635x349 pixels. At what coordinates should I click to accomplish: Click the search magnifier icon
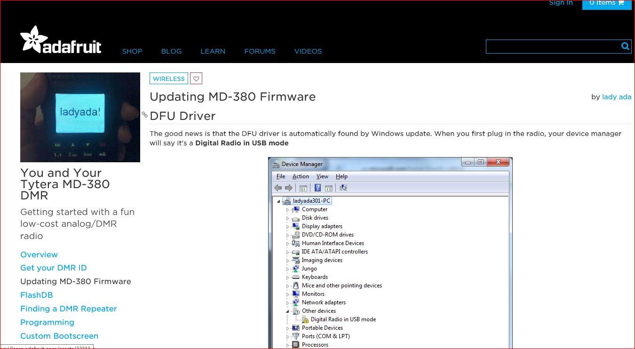(625, 46)
